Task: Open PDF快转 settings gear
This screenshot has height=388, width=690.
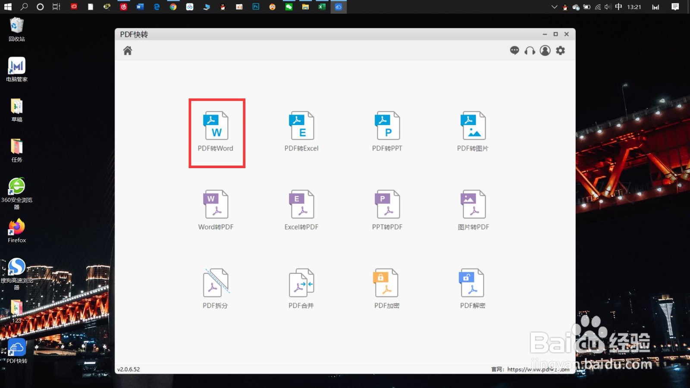Action: click(560, 50)
